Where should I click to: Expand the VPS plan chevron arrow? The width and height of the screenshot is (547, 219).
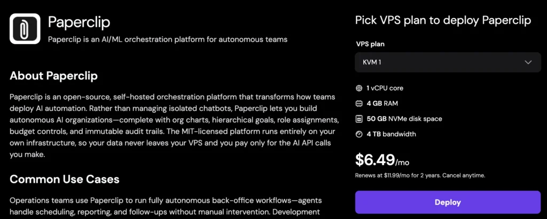click(x=528, y=62)
